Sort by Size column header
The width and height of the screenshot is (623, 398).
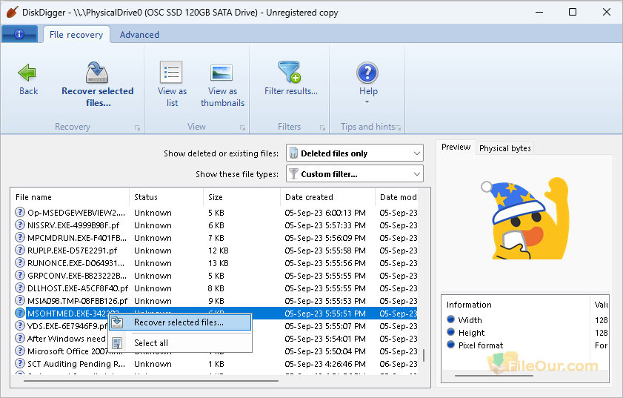[241, 197]
